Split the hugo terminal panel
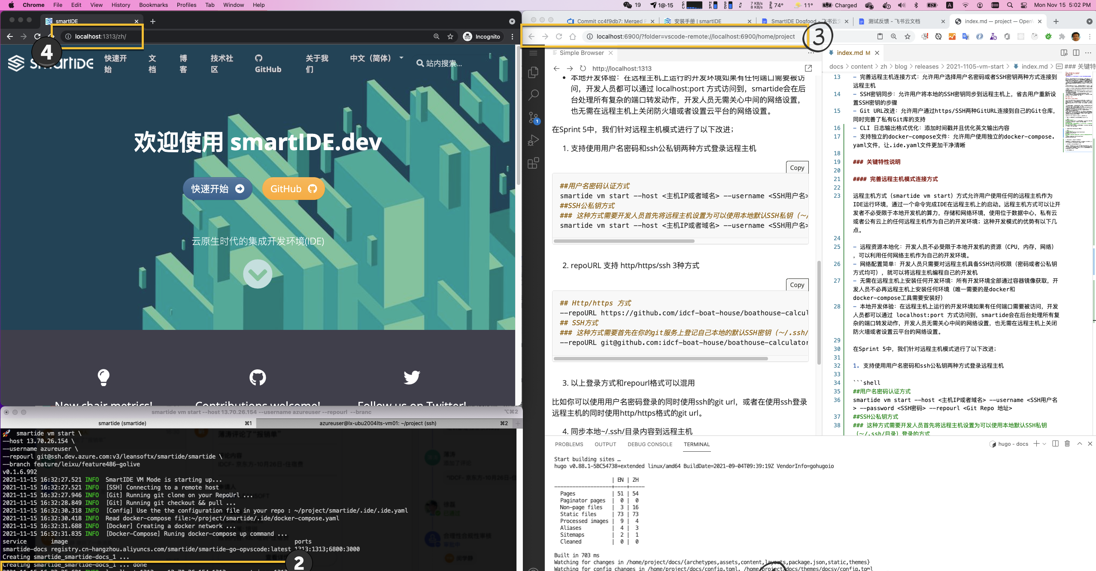1096x571 pixels. pos(1055,444)
